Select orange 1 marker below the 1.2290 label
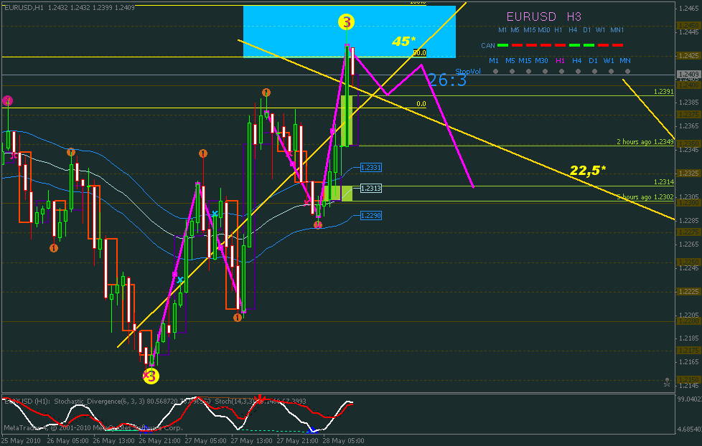This screenshot has height=446, width=702. [318, 225]
